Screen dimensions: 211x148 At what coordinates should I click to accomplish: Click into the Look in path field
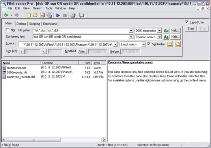(66, 44)
